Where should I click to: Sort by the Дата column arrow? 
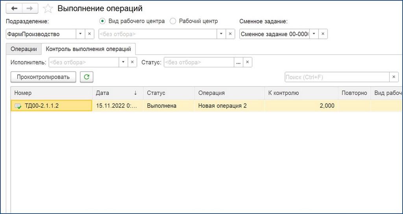click(x=135, y=93)
